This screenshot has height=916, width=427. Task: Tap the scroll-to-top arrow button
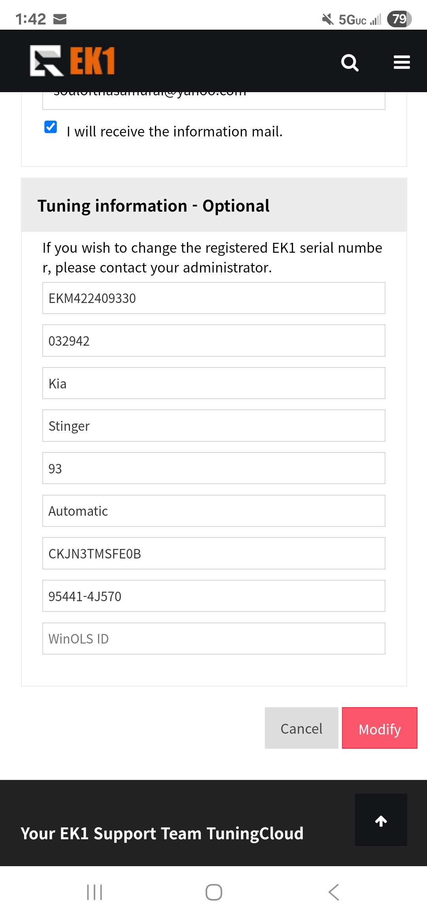coord(381,820)
